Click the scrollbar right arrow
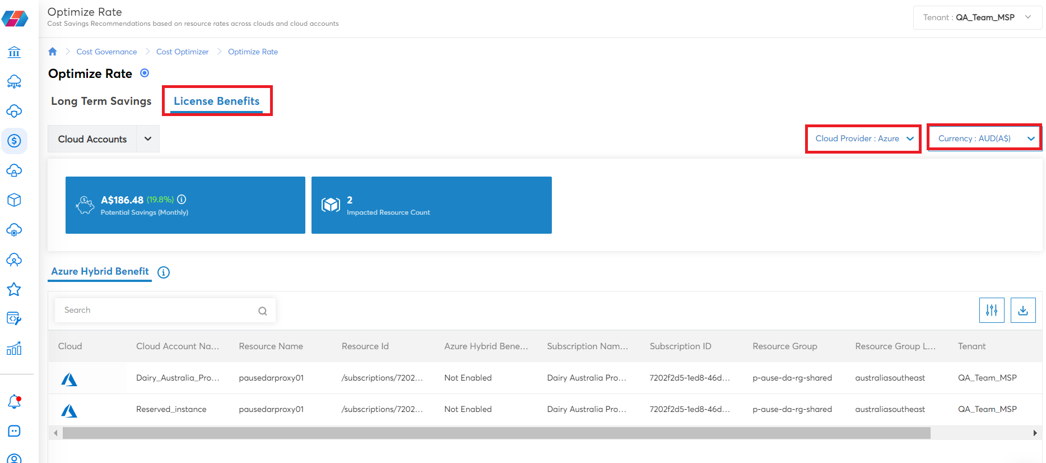This screenshot has width=1046, height=463. (1035, 433)
